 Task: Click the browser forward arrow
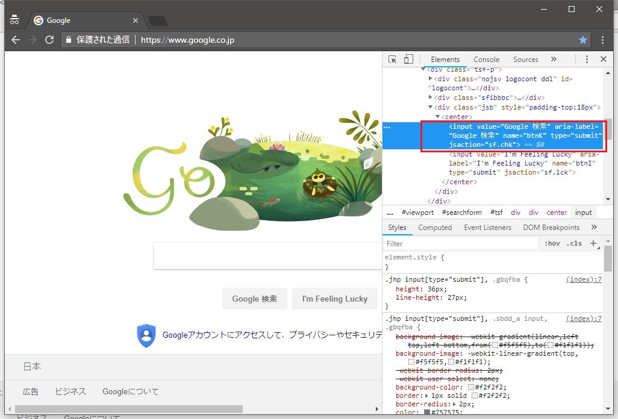33,40
